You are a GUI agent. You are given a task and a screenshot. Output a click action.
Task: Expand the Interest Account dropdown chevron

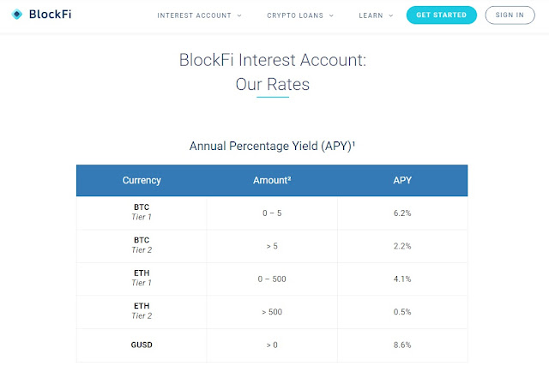[x=239, y=15]
